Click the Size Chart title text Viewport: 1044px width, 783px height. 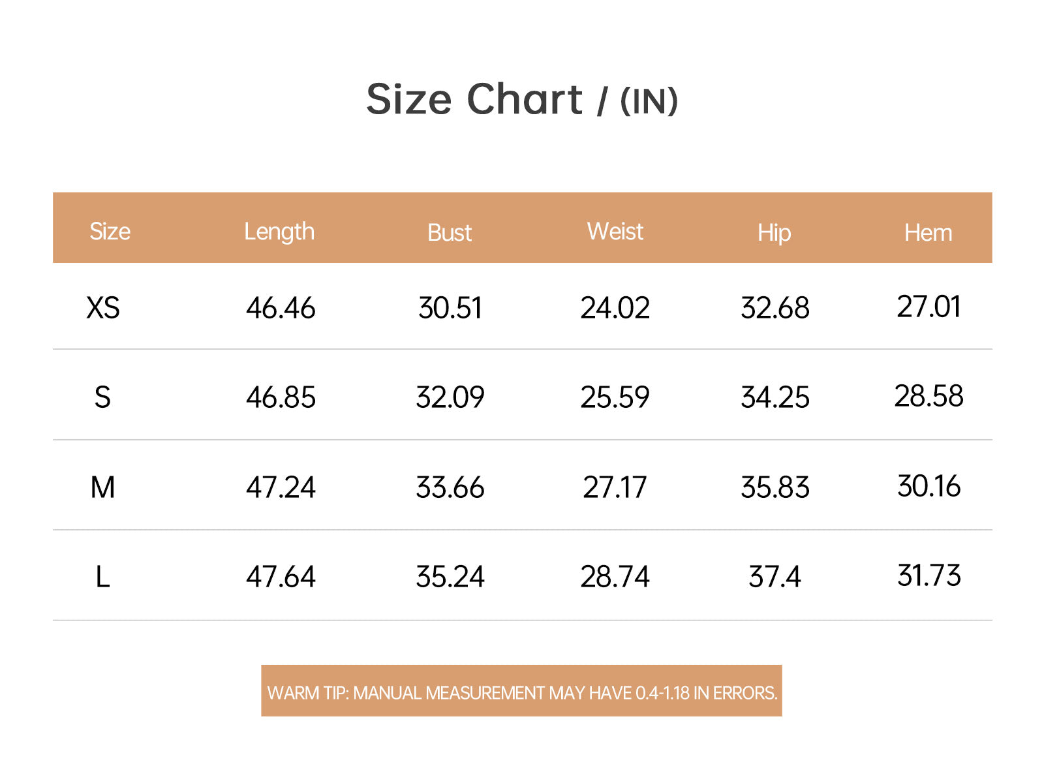click(x=521, y=100)
